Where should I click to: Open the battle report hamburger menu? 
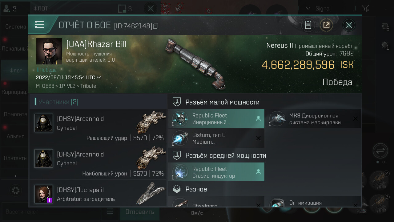pos(40,24)
